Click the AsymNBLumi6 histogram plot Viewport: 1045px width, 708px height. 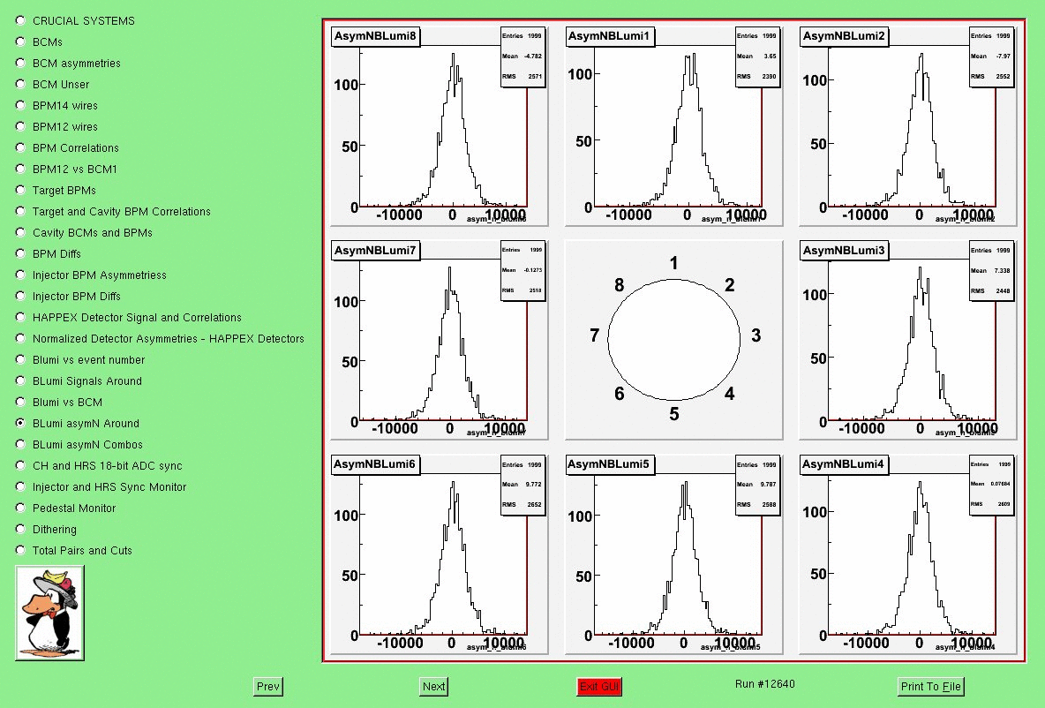tap(440, 554)
